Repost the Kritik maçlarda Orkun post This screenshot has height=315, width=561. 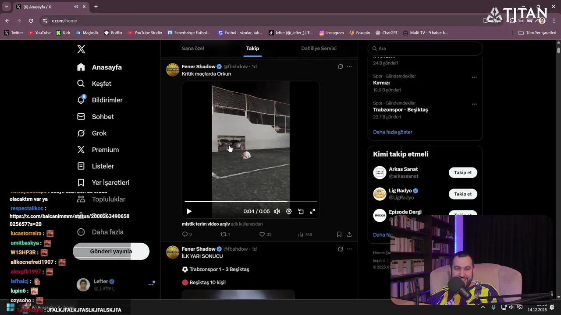225,234
